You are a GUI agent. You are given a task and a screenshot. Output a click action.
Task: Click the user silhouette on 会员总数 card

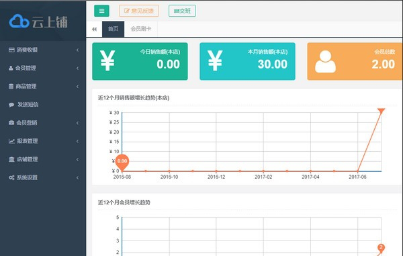pos(325,61)
